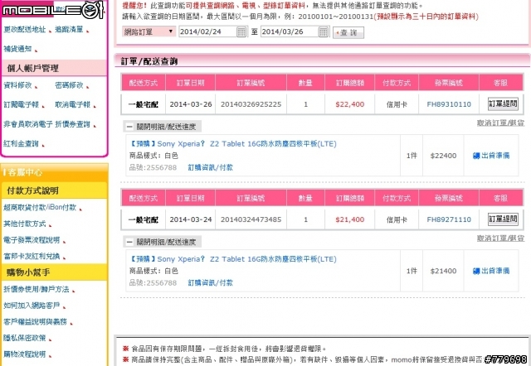Select order number 20140324473485 text
The height and width of the screenshot is (366, 531).
pos(251,219)
